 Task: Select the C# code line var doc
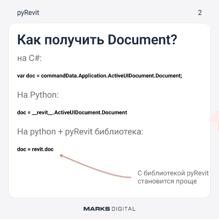pyautogui.click(x=100, y=76)
